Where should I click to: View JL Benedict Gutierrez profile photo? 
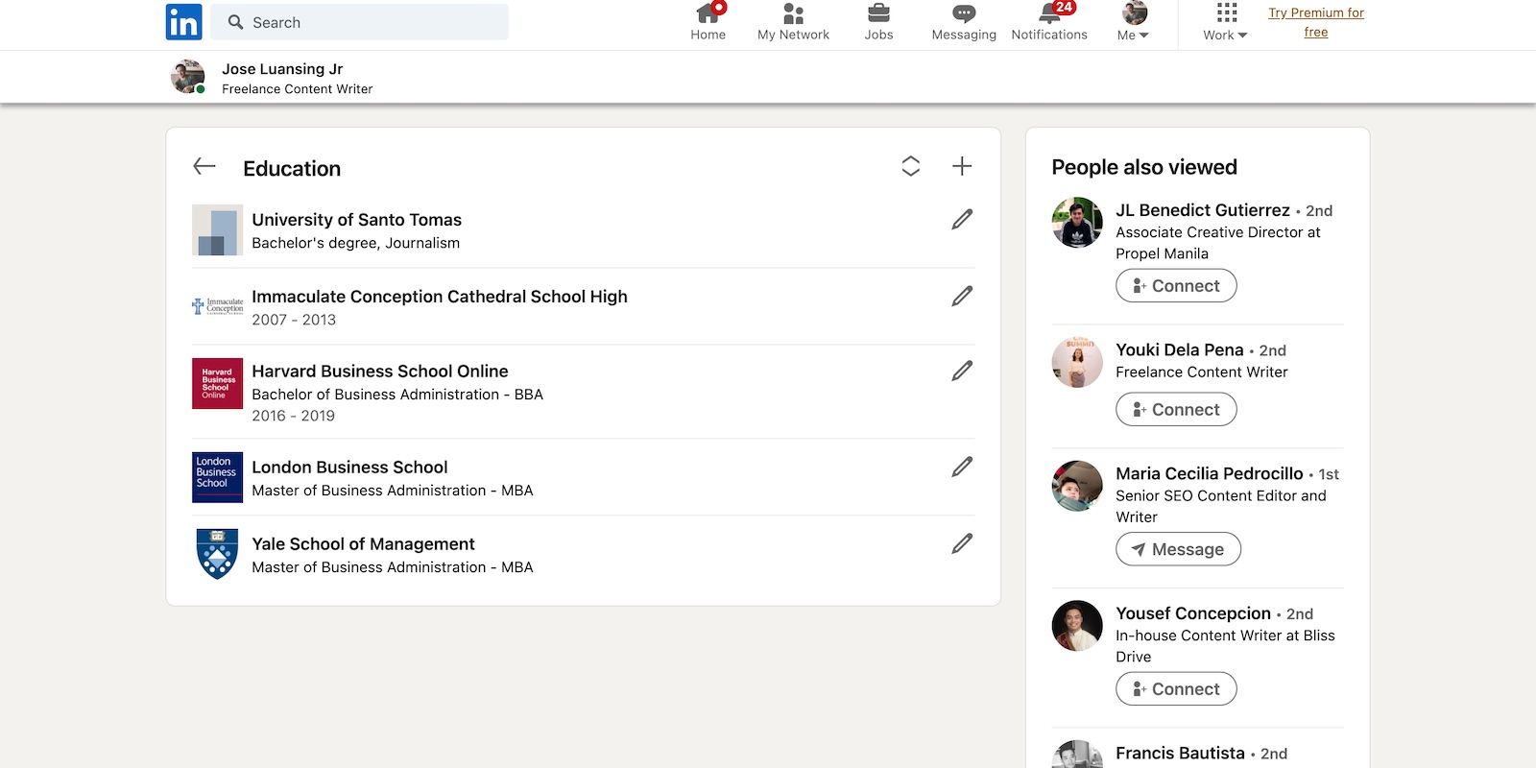coord(1077,223)
